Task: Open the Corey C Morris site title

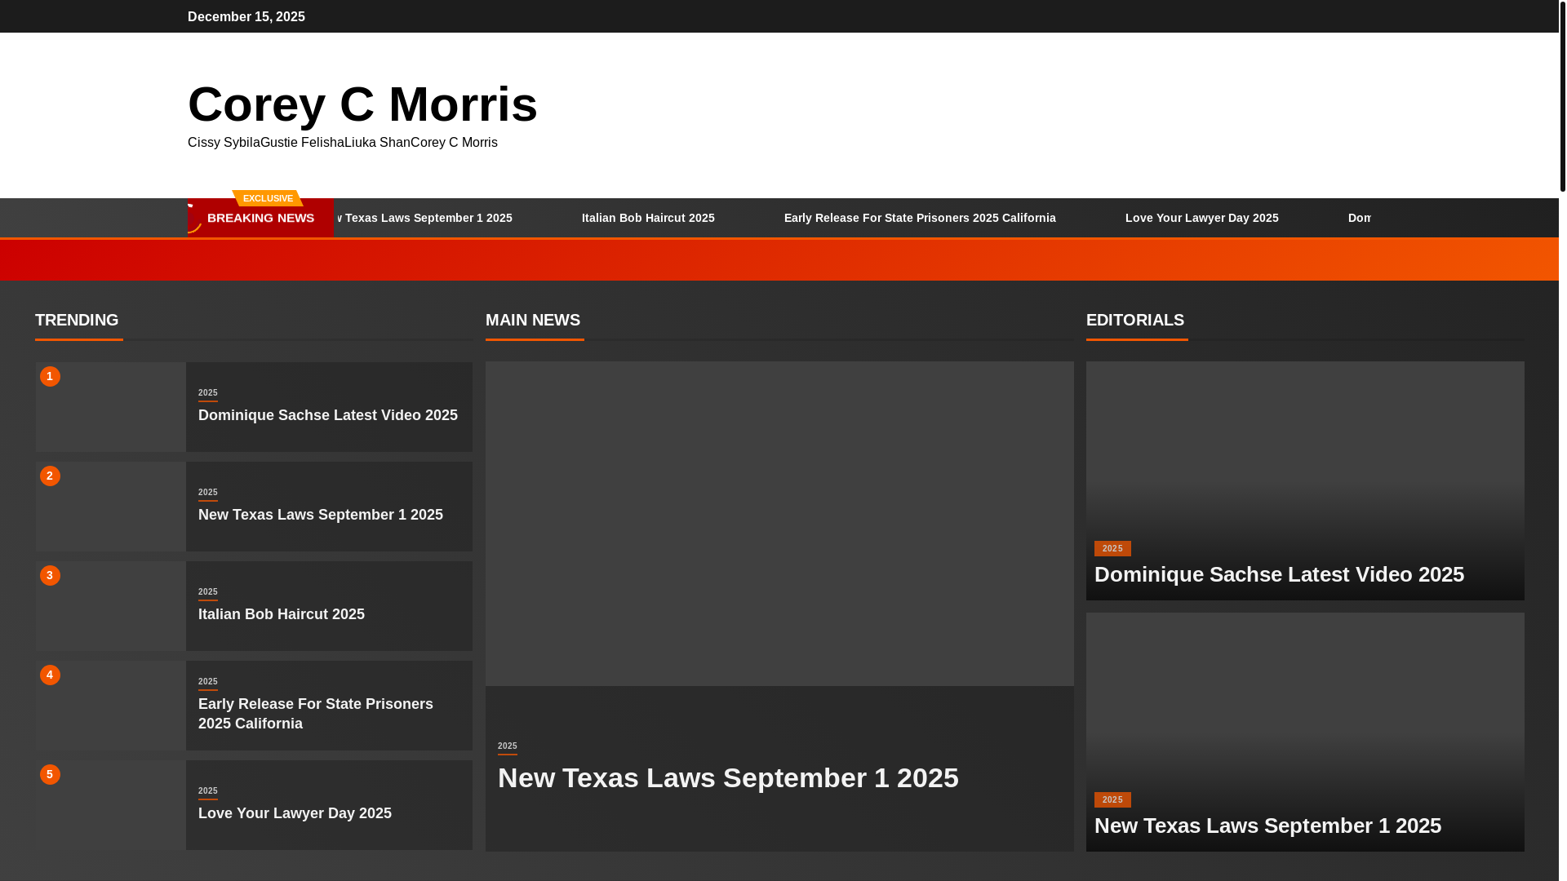Action: tap(362, 104)
